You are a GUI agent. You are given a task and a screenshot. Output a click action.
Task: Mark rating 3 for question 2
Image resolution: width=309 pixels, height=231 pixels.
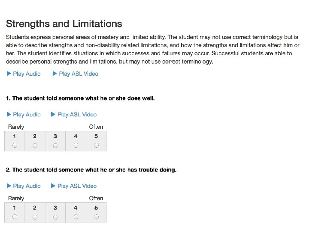coord(55,217)
